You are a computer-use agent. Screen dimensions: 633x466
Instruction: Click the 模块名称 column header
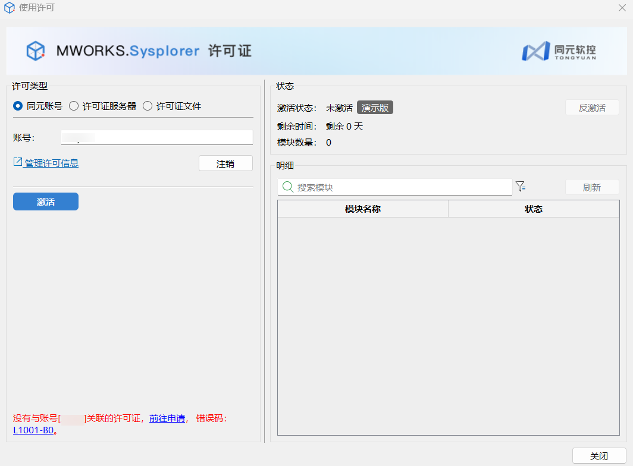[x=362, y=209]
